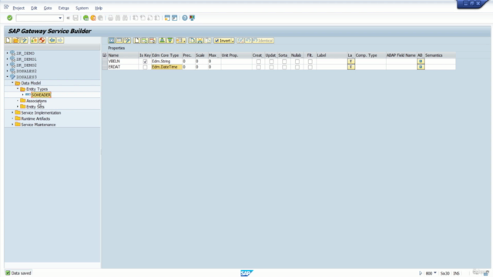
Task: Collapse the ZOSALES3 project node
Action: coord(8,77)
